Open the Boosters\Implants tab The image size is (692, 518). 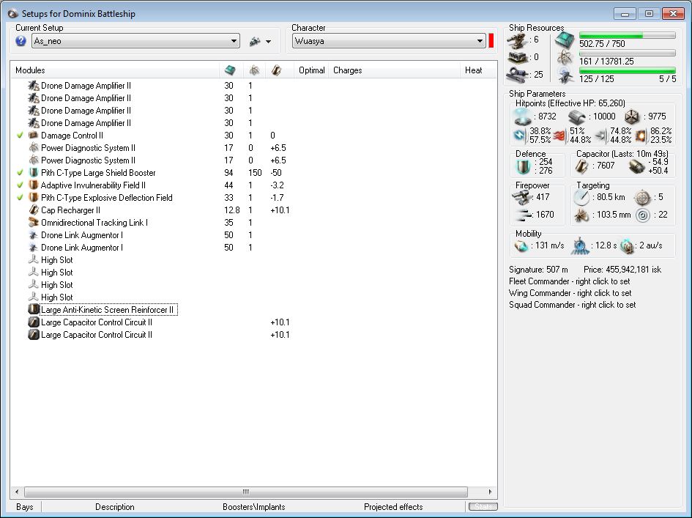pos(254,507)
